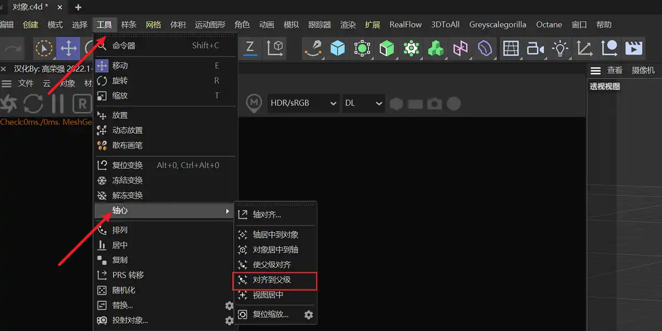This screenshot has width=662, height=331.
Task: Click the green Cloner blocks icon
Action: tap(436, 49)
